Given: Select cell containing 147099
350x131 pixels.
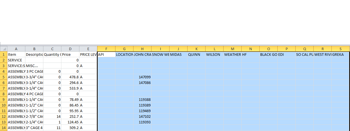Looking at the screenshot, I should coord(142,77).
